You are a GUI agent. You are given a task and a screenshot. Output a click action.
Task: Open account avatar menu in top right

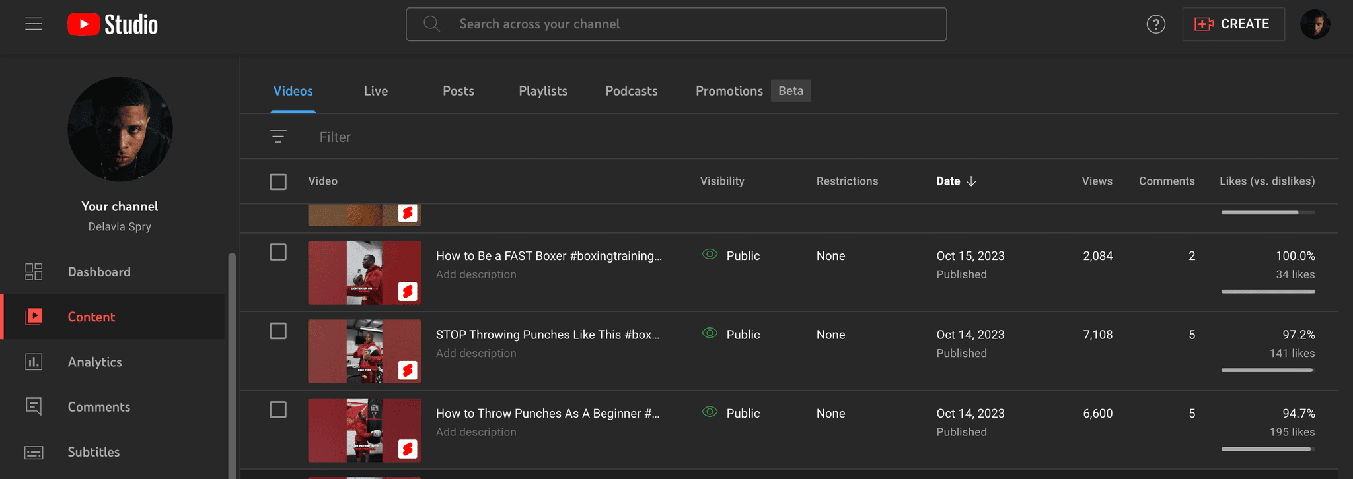[1315, 24]
